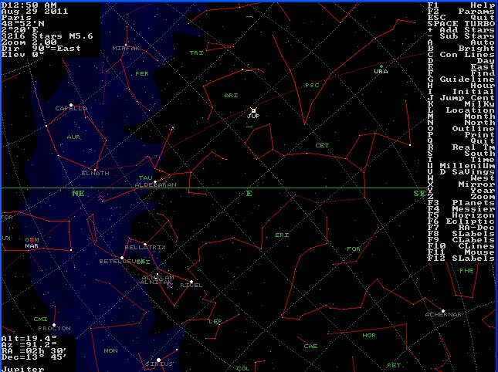Click the Mirfak star dot
Screen dimensions: 498x372
coord(126,45)
